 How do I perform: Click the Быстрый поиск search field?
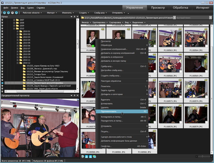coord(193,18)
